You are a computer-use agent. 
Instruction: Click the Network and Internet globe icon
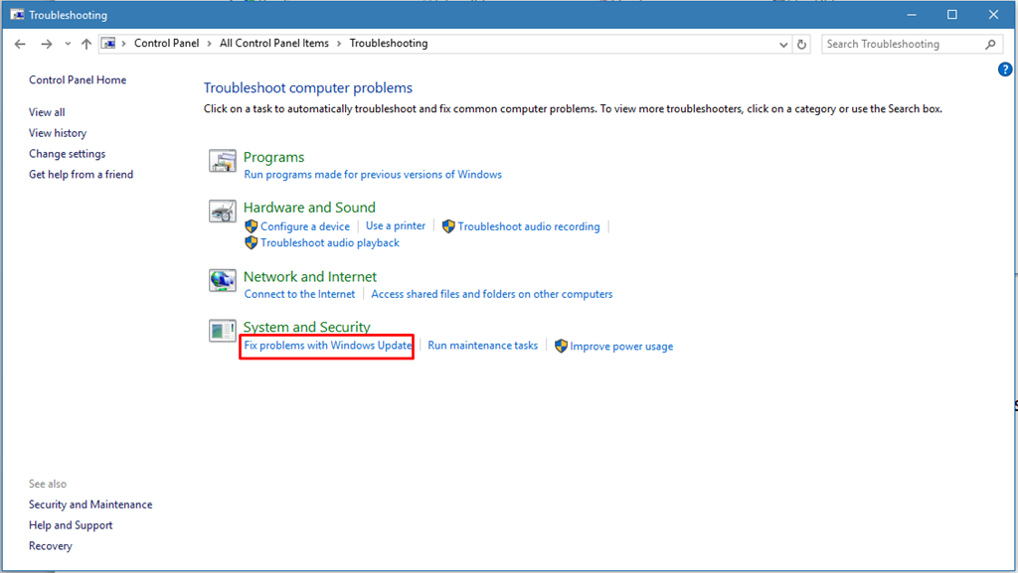[222, 280]
